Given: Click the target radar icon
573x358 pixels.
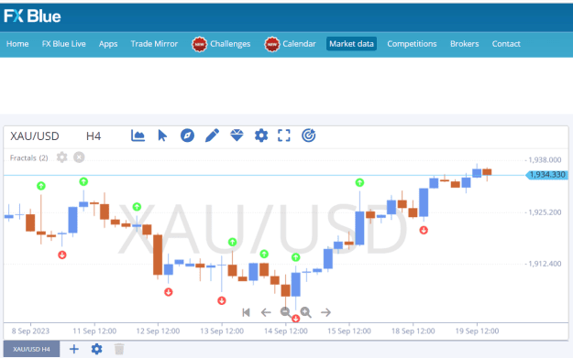Looking at the screenshot, I should click(308, 136).
